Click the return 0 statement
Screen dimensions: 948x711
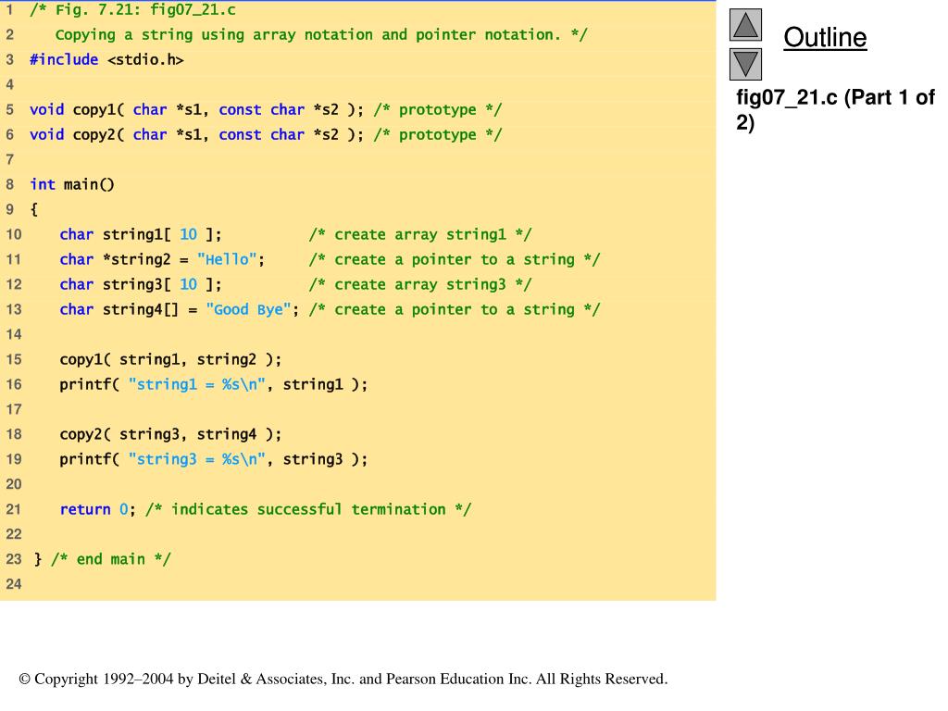point(97,510)
